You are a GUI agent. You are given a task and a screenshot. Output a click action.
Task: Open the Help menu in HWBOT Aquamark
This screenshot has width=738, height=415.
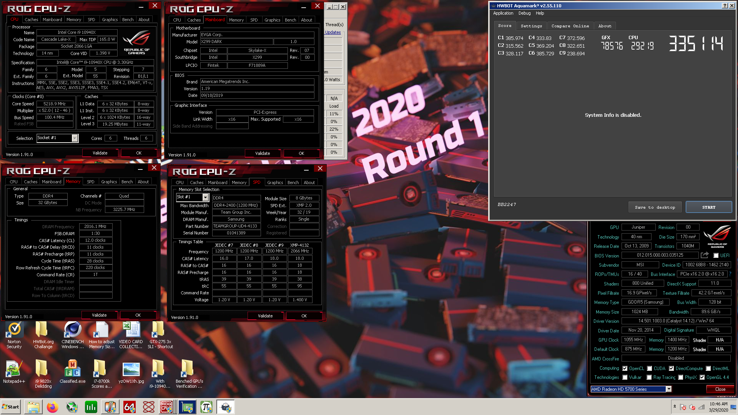540,13
